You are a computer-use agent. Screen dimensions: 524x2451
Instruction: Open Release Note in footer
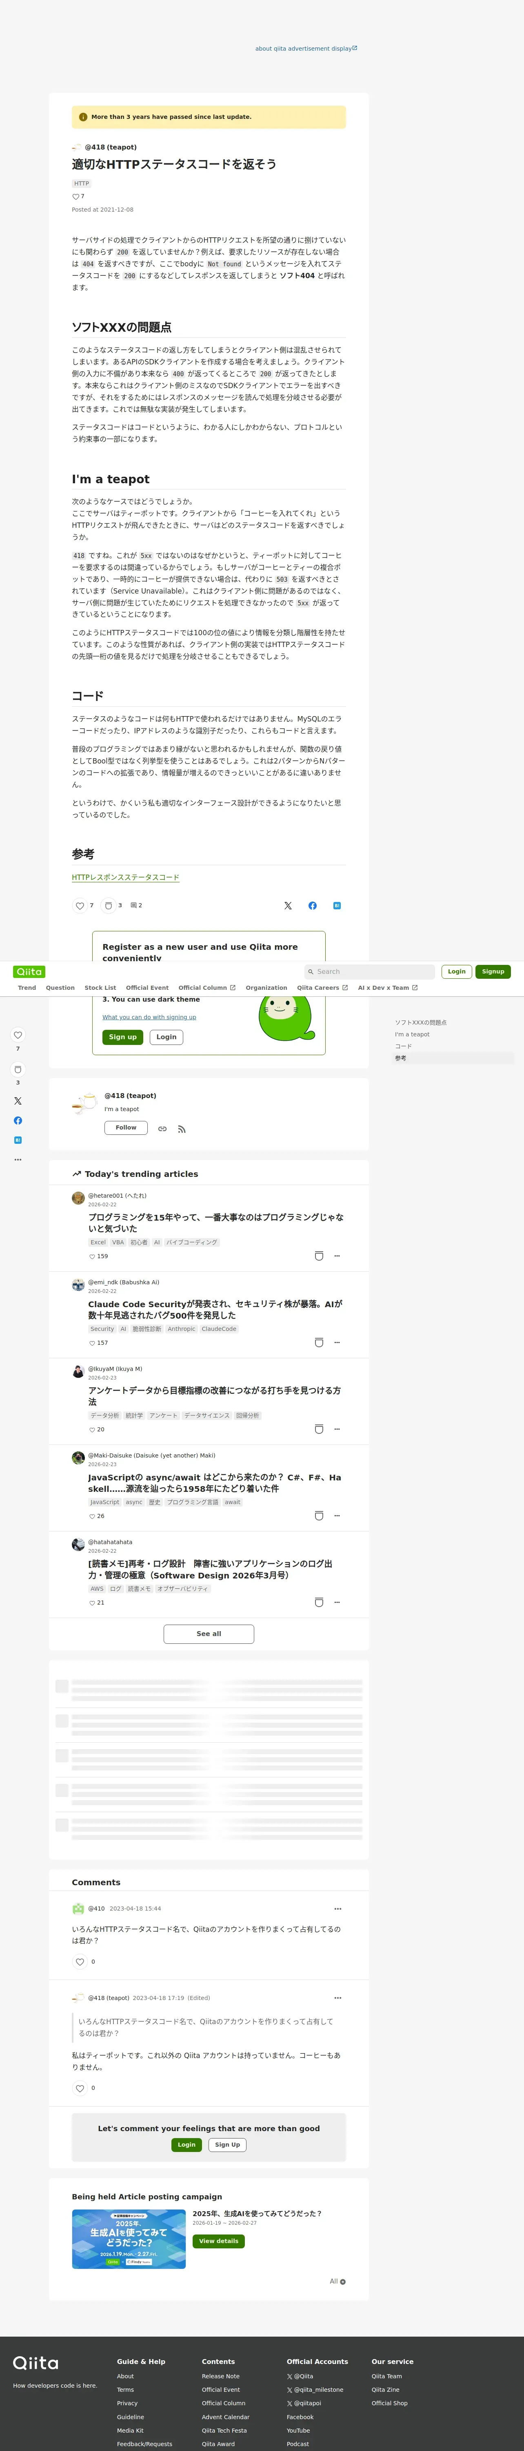[x=221, y=2377]
